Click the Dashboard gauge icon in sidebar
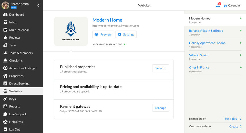 point(5,15)
